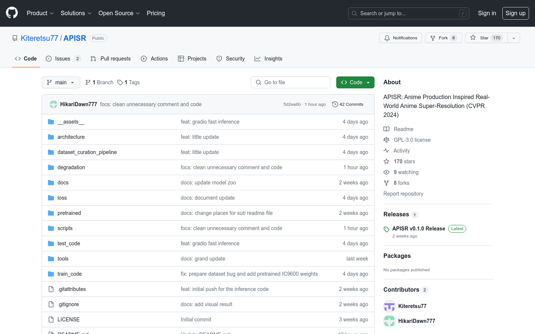This screenshot has height=334, width=535.
Task: Open the GPL-3.0 license link
Action: click(x=412, y=140)
